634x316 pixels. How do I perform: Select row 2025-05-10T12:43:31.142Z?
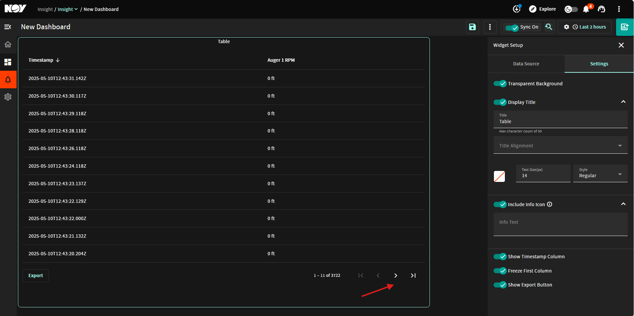tap(224, 78)
